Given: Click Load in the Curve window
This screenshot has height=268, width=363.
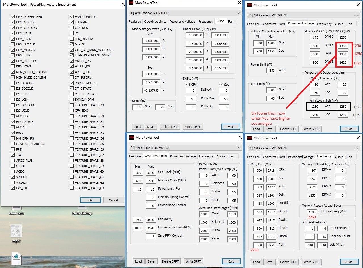Looking at the screenshot, I should (x=138, y=127).
